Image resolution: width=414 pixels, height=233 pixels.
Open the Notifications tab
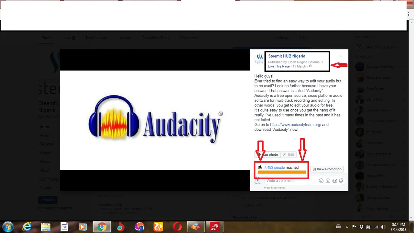(x=96, y=38)
